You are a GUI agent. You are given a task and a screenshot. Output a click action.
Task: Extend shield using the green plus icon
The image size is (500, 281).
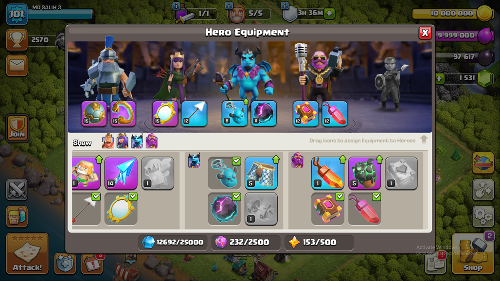point(329,14)
